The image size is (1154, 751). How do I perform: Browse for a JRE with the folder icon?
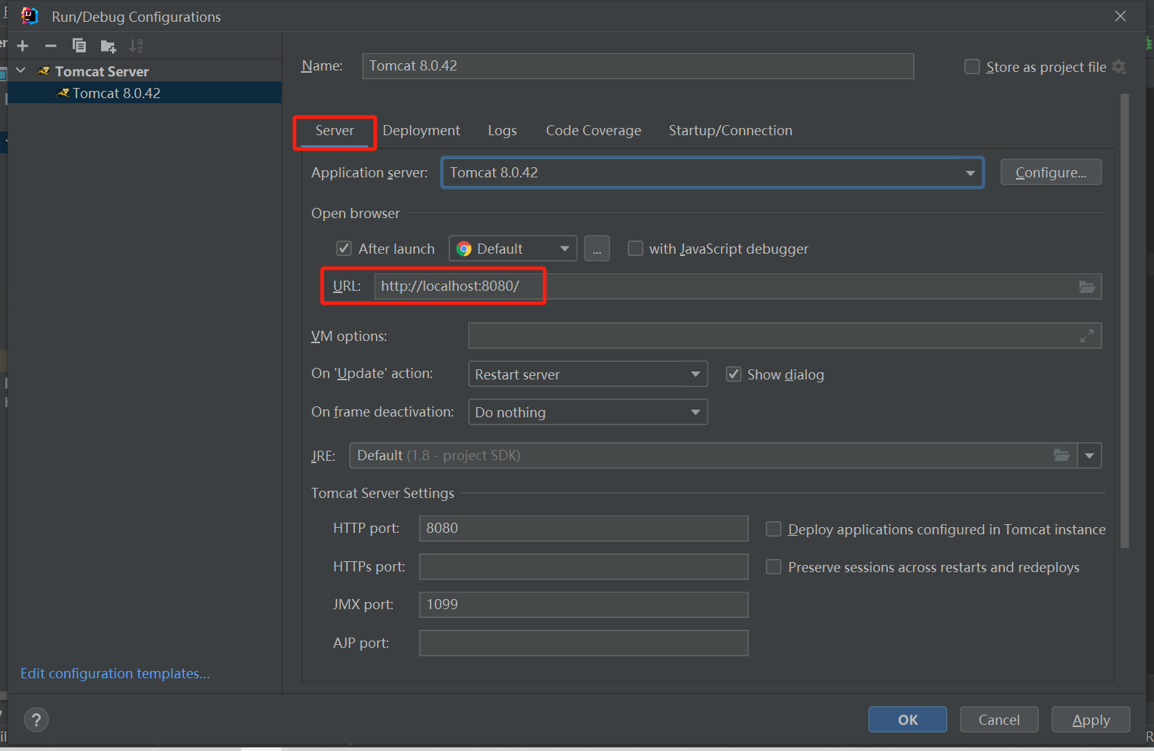[x=1062, y=455]
